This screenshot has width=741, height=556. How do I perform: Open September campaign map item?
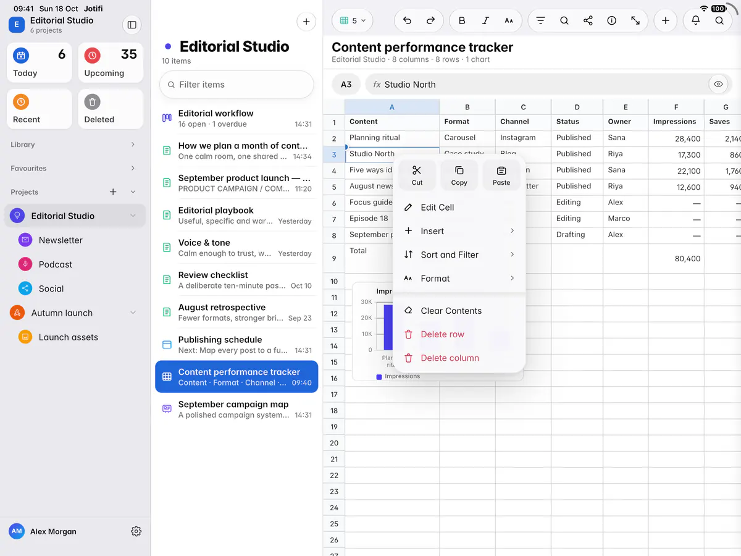pos(237,409)
